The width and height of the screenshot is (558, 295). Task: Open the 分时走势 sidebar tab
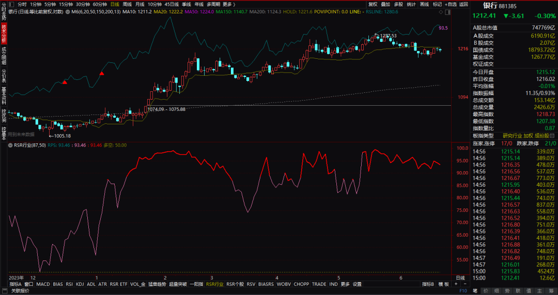tap(4, 11)
